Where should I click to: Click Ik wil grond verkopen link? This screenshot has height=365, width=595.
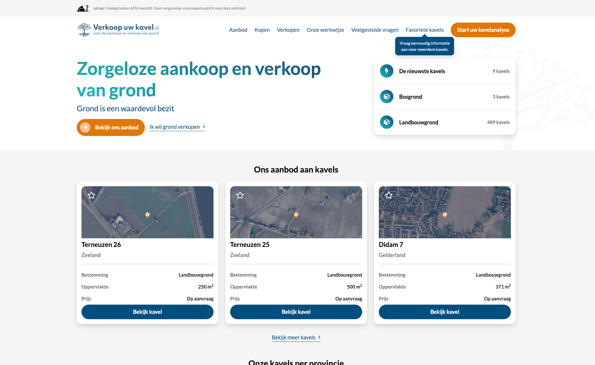tap(177, 127)
